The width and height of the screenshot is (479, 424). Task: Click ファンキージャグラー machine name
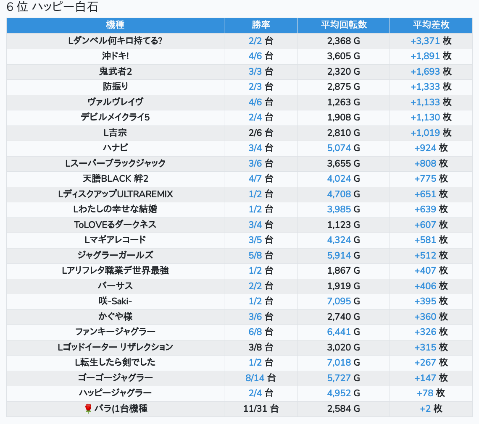click(115, 332)
